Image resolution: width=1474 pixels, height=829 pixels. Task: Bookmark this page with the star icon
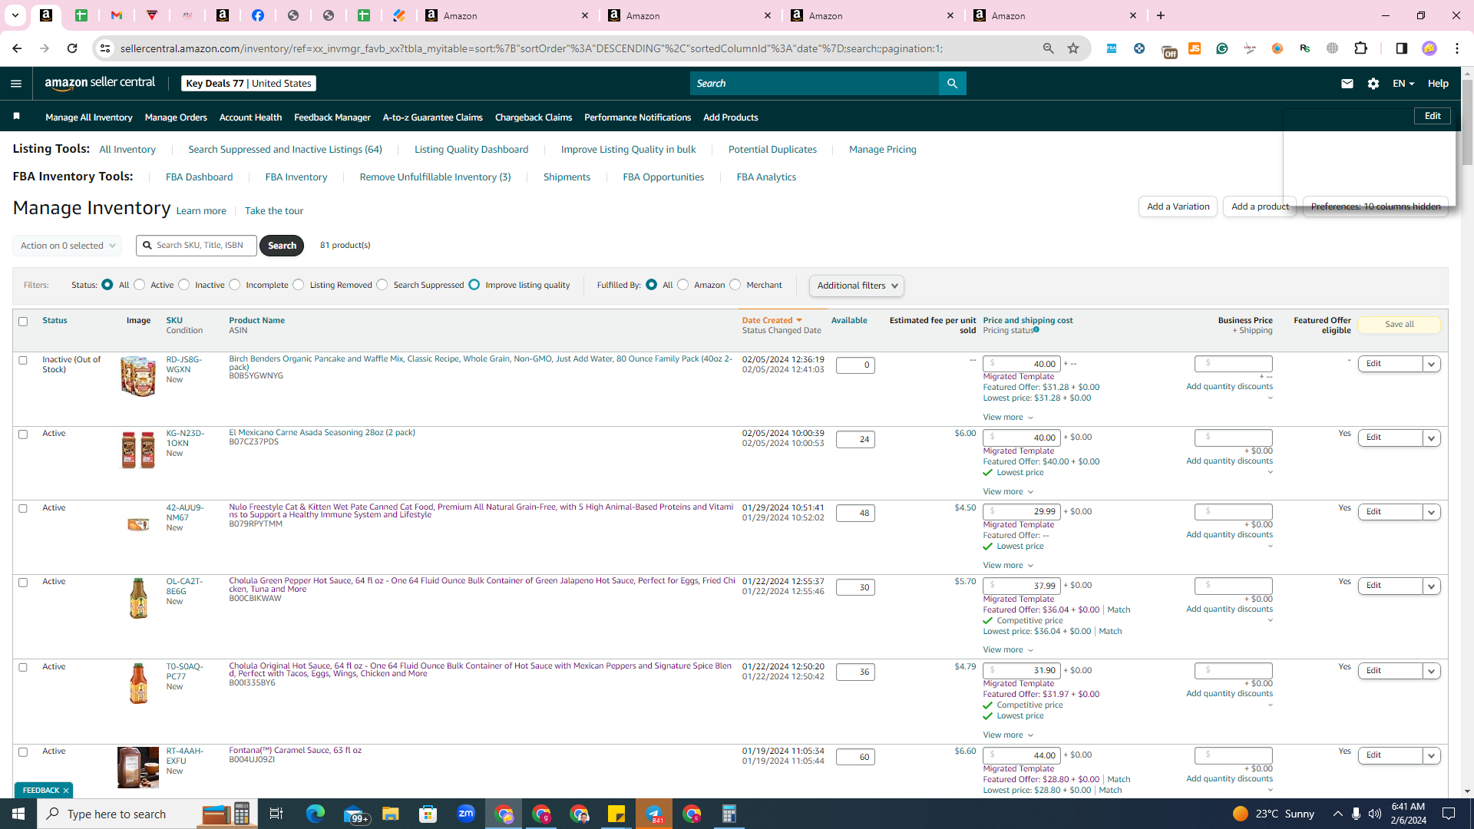tap(1073, 48)
